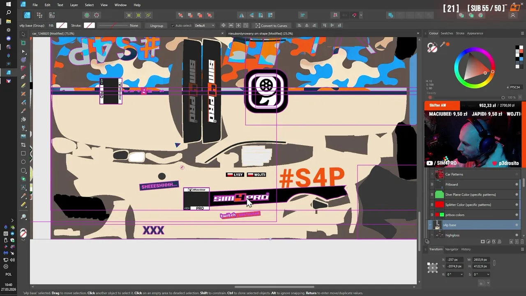
Task: Open the green synchronise defaults icon
Action: pyautogui.click(x=87, y=15)
